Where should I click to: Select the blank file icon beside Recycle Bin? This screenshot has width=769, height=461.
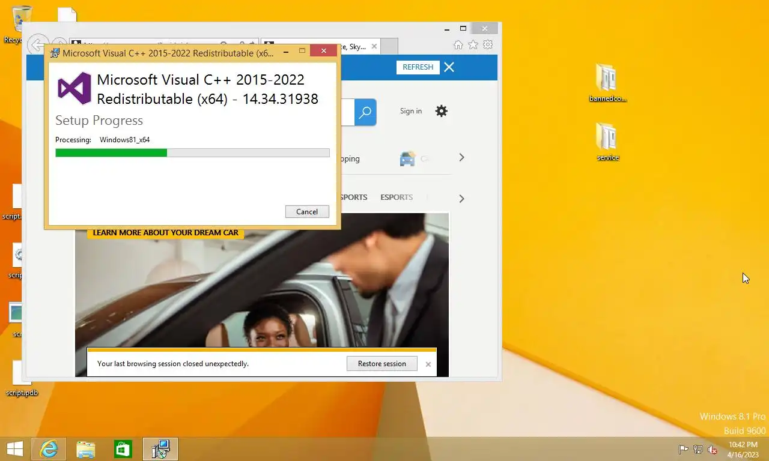point(67,15)
